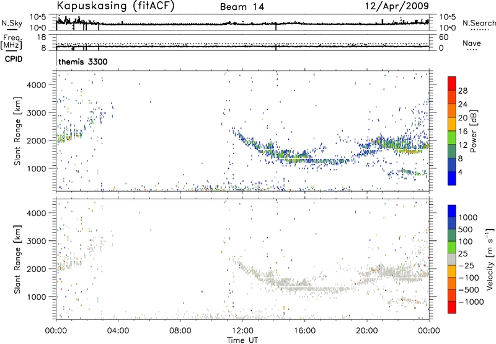
Task: Click the date "12/Apr/2009"
Action: [397, 6]
